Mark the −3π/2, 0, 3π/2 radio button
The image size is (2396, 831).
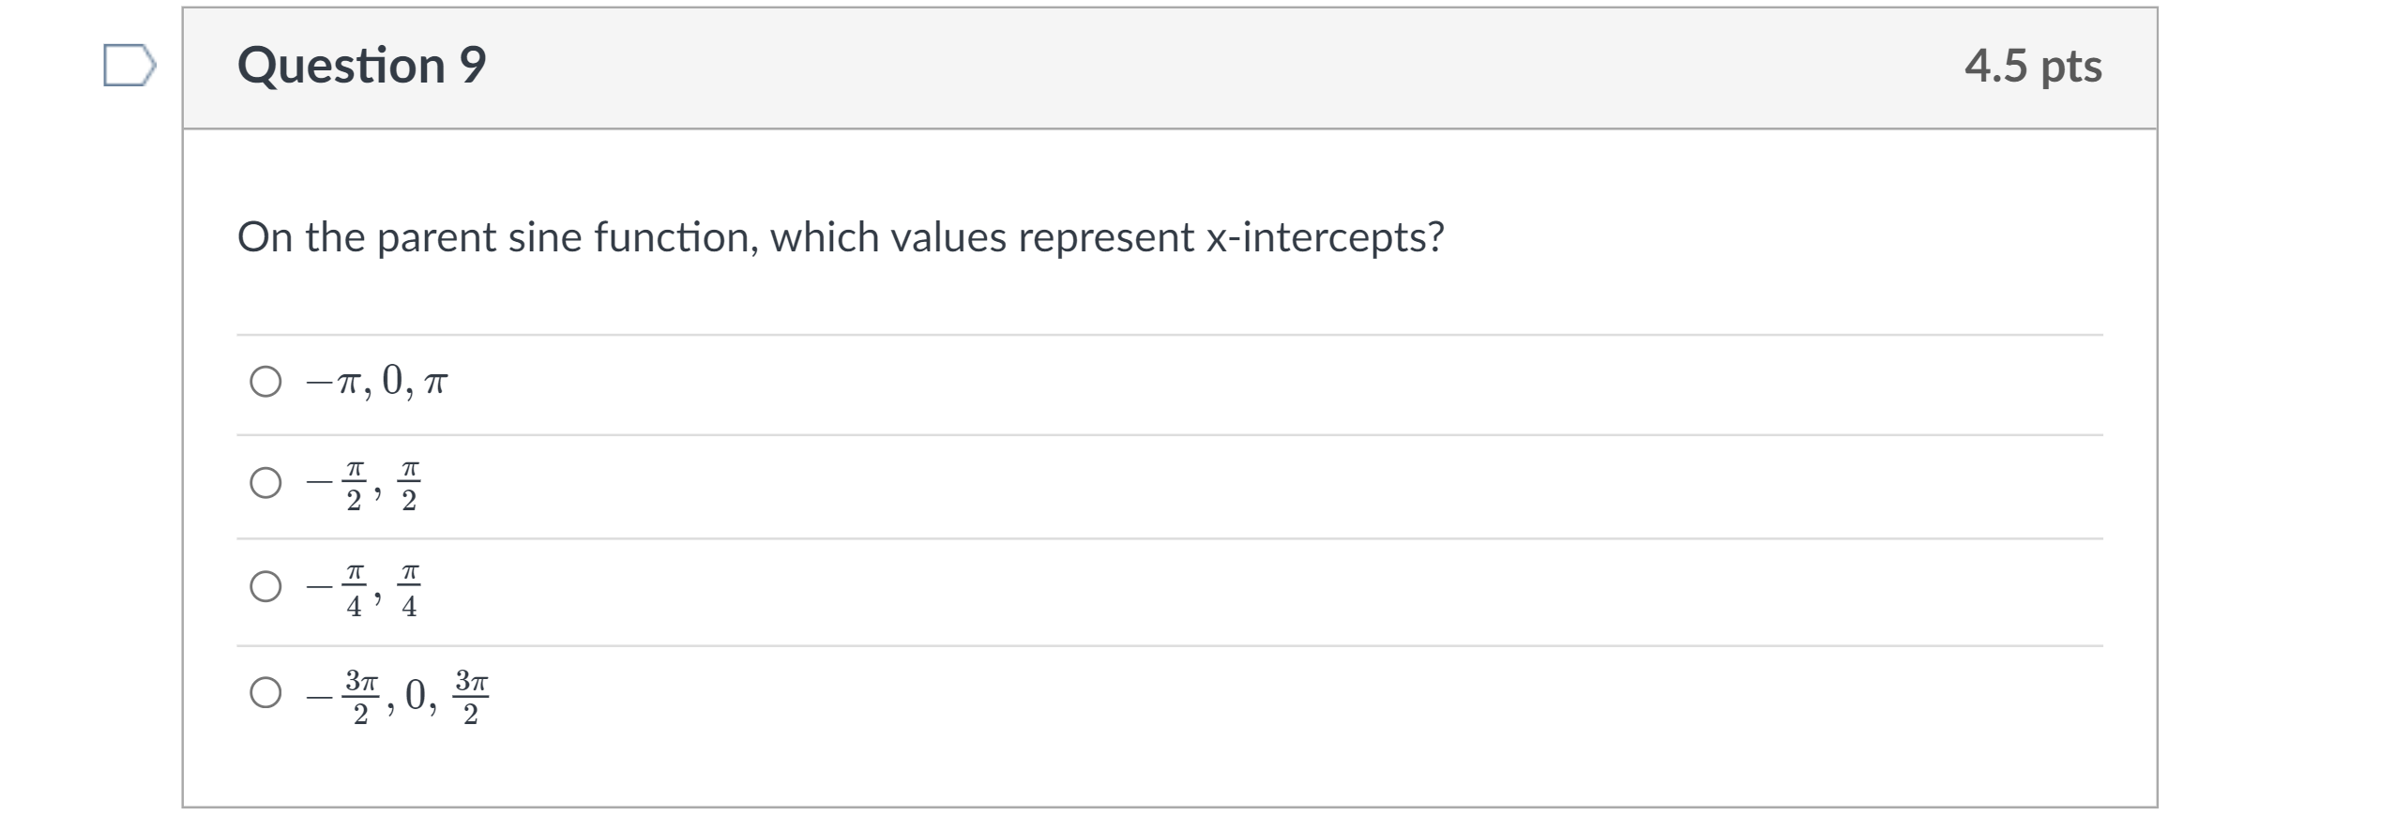265,693
